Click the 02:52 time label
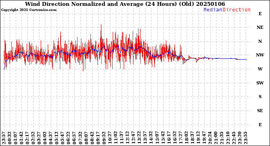Screen dimensions: 270x146 (x=33, y=138)
